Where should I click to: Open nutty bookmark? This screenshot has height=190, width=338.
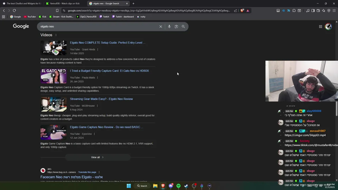(141, 17)
